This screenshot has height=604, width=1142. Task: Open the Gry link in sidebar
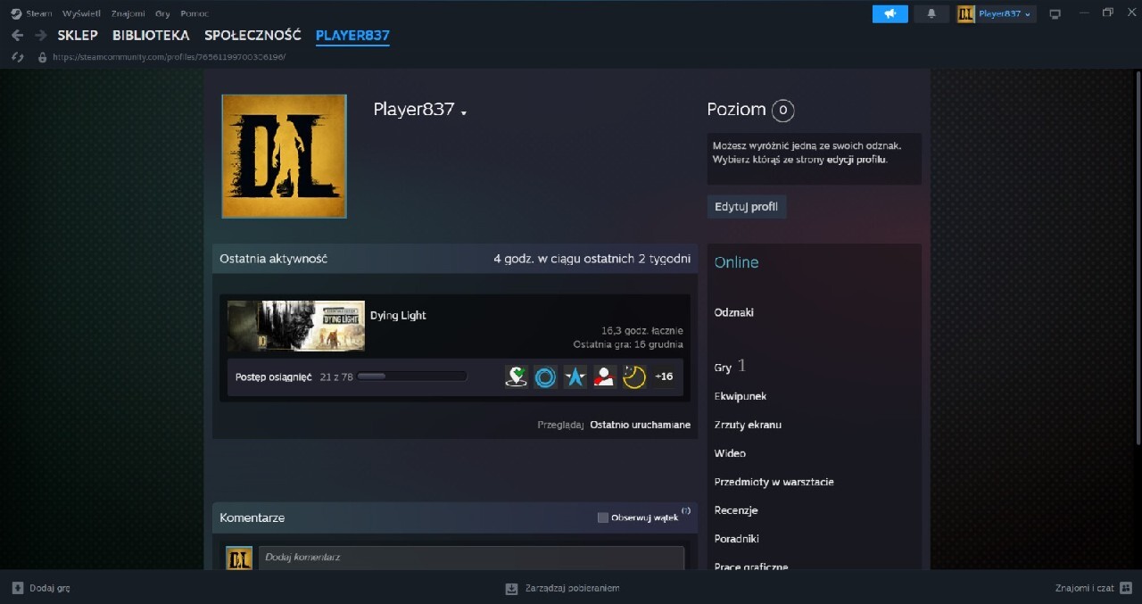coord(723,368)
